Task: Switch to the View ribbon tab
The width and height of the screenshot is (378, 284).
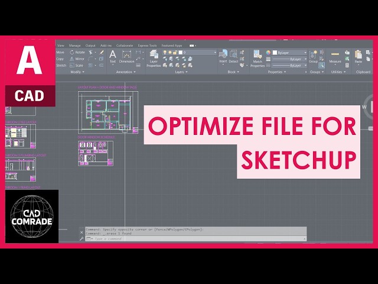Action: click(61, 46)
